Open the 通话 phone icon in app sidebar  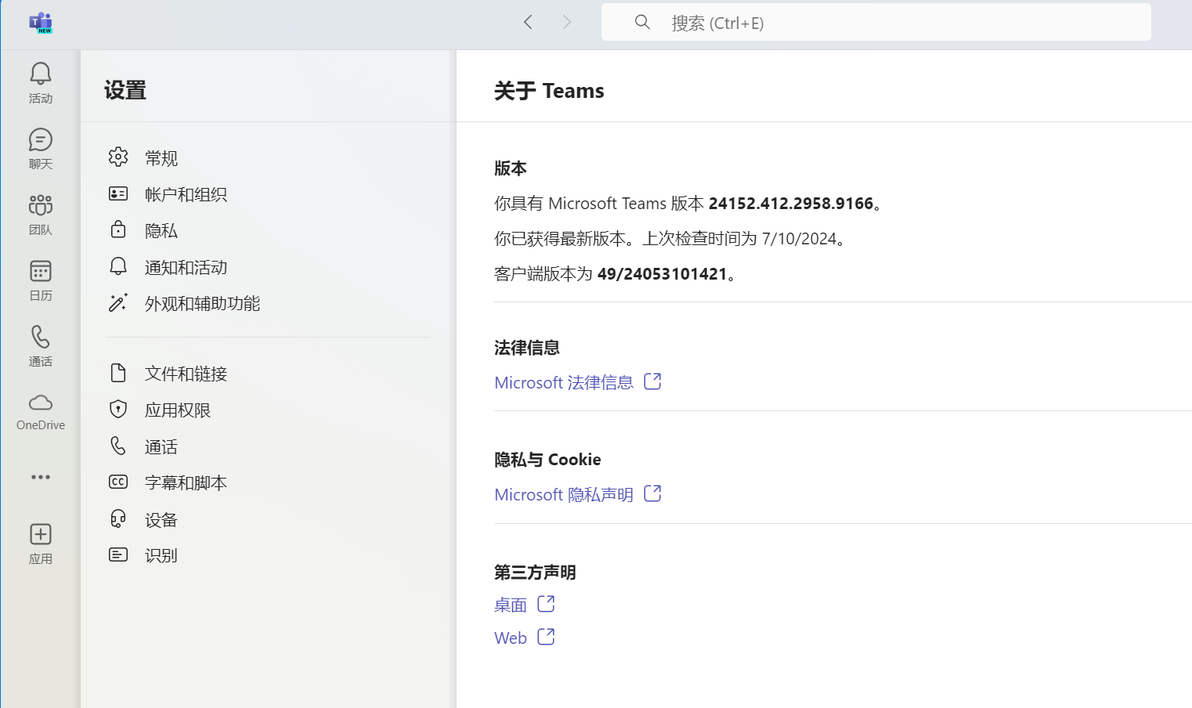click(41, 337)
